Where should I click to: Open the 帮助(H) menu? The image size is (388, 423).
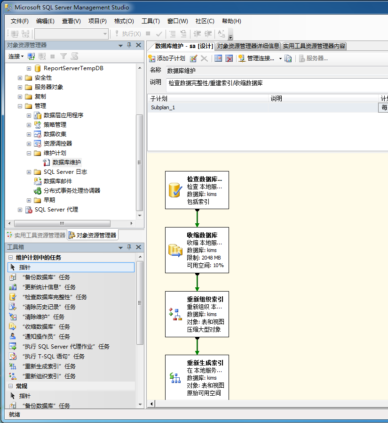(231, 21)
